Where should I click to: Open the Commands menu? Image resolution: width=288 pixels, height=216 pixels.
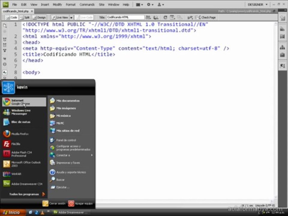[87, 4]
